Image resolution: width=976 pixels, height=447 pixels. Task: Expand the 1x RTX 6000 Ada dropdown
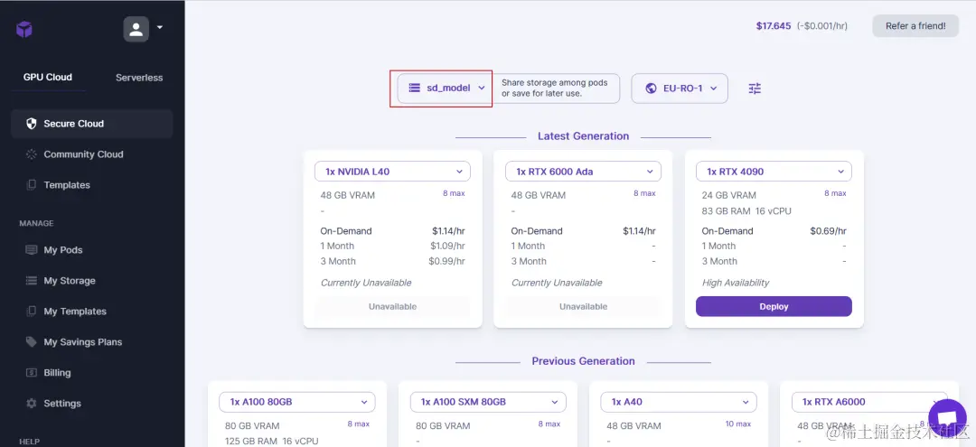583,171
